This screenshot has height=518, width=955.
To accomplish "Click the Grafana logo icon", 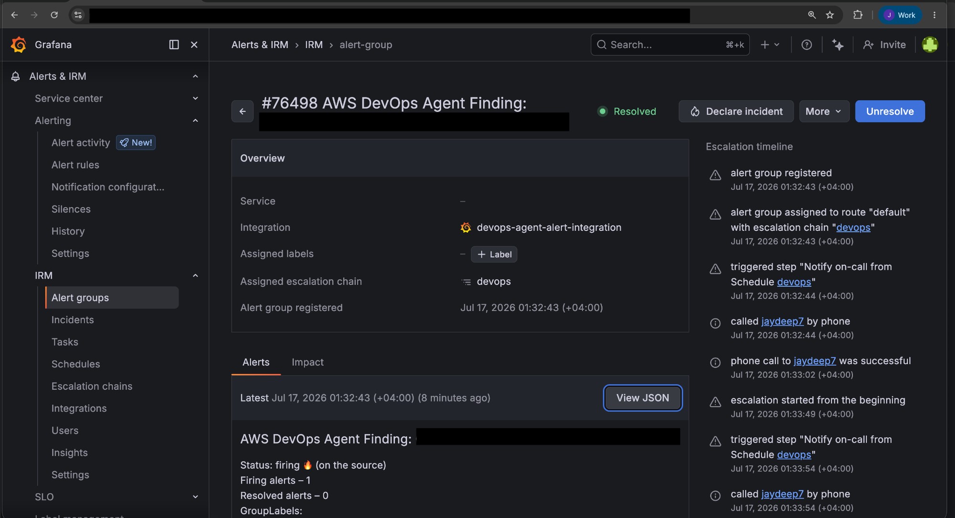I will click(x=19, y=44).
